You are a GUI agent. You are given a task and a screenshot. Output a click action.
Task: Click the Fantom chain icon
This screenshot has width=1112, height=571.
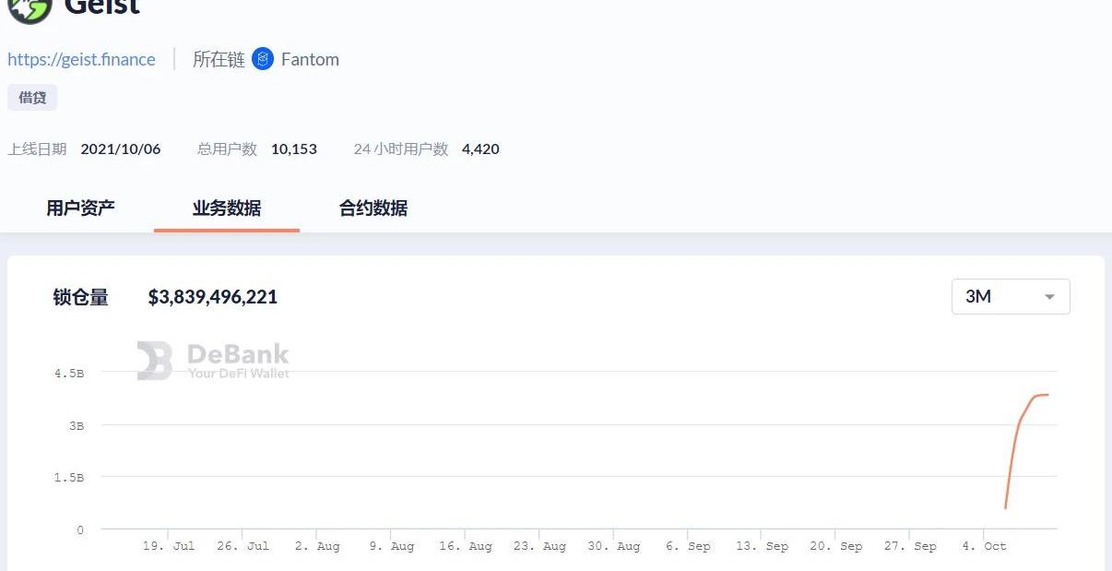coord(263,59)
